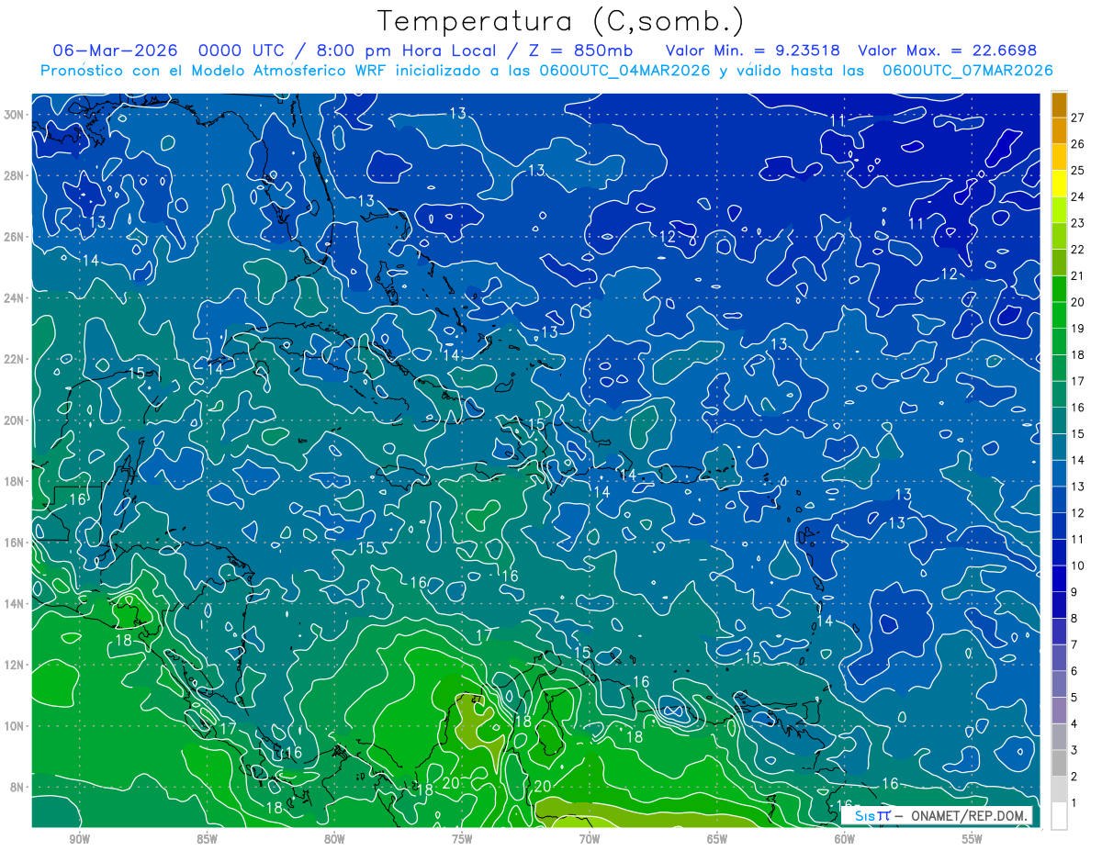This screenshot has height=851, width=1102.
Task: Click the '28N' latitude axis label
Action: [x=15, y=175]
